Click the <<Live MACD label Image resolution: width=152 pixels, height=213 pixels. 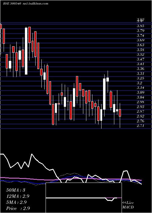[128, 205]
